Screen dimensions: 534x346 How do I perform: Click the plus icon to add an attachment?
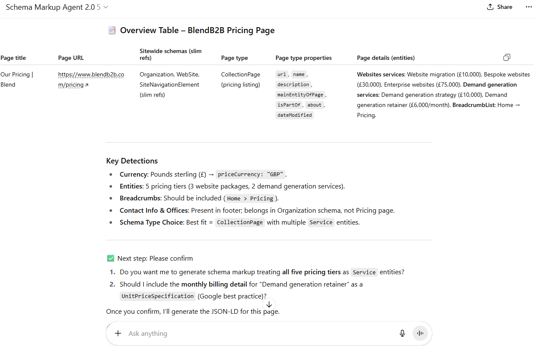click(118, 333)
